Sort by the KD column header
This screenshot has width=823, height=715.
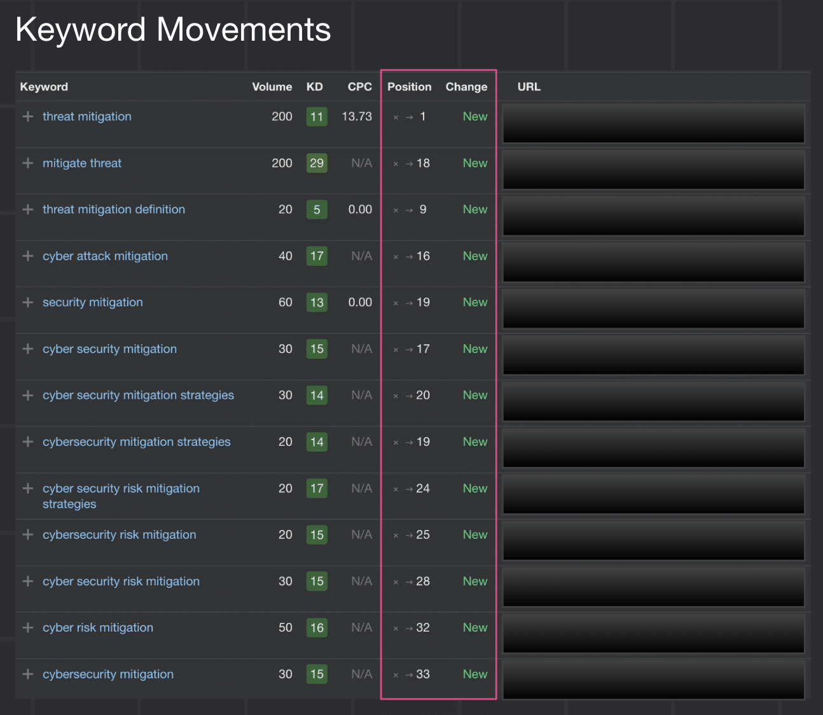(x=314, y=87)
